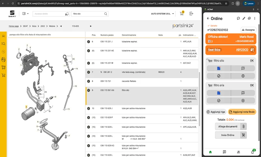
Task: Open the refresh vehicle icon in yellow sidebar
Action: point(3,59)
